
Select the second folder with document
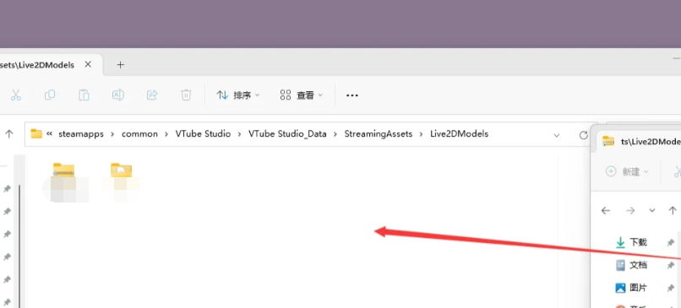coord(121,181)
